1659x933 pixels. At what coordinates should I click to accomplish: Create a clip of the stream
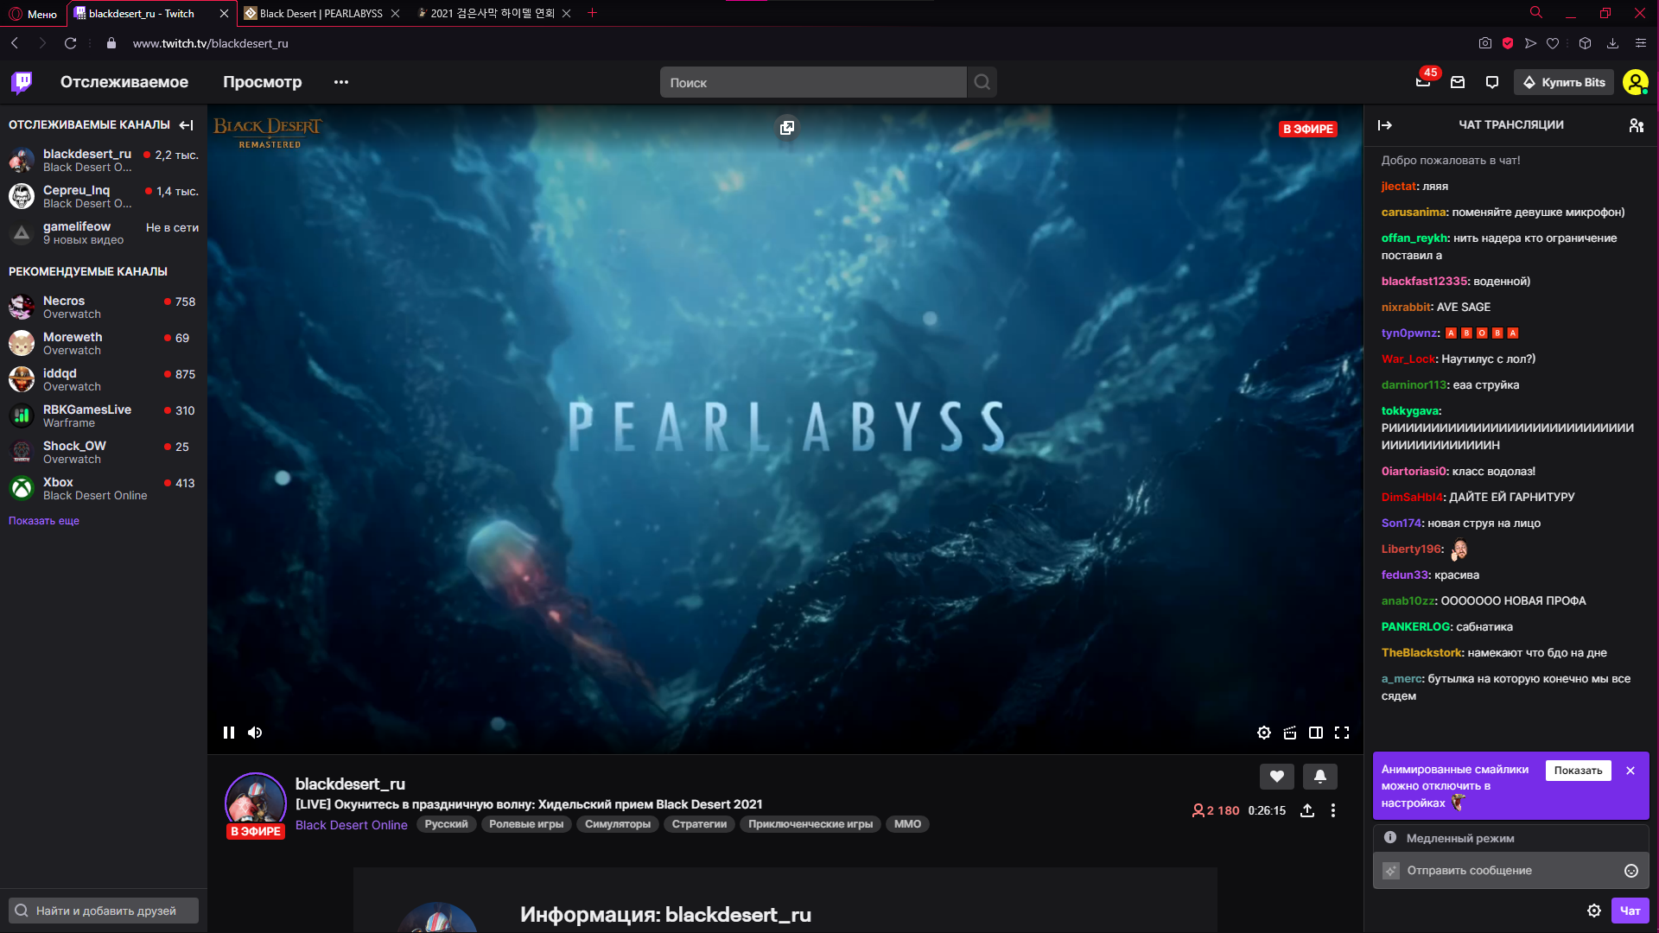1290,733
